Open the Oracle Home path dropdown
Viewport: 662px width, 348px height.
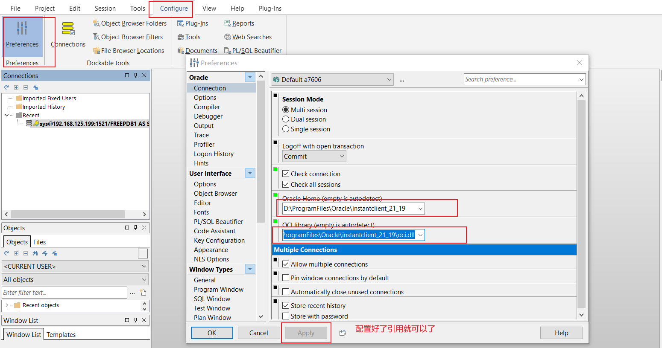coord(421,209)
